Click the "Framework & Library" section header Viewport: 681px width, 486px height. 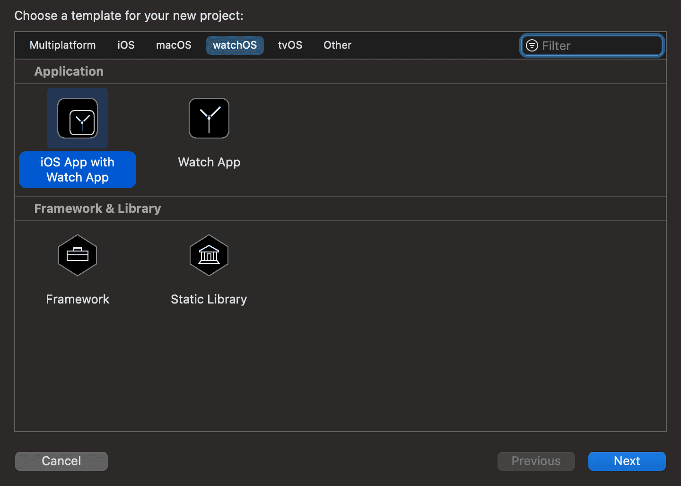pyautogui.click(x=97, y=208)
